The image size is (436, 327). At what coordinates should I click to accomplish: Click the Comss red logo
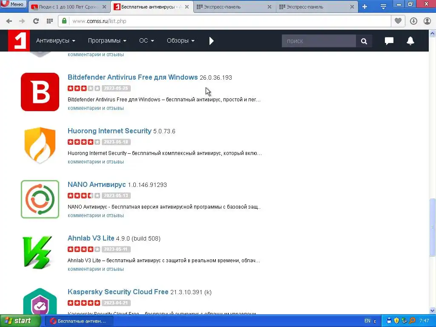pos(19,40)
